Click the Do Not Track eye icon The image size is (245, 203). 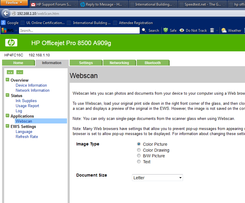pos(182,30)
